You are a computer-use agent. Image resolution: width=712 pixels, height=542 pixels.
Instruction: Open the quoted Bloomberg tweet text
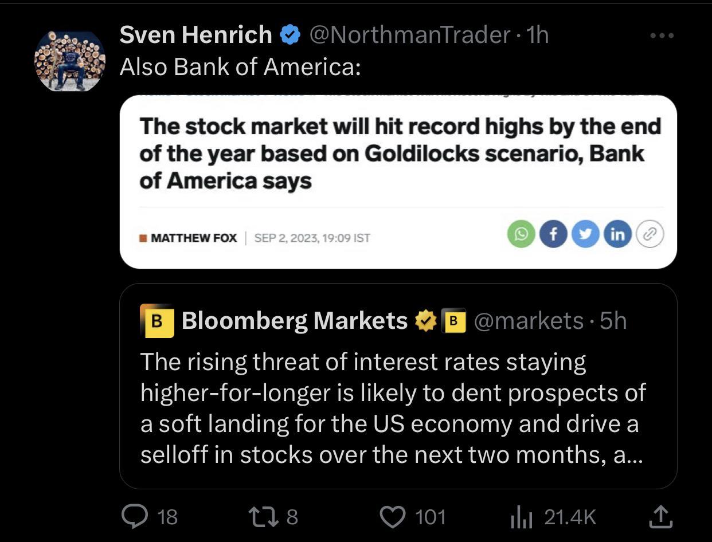tap(392, 409)
